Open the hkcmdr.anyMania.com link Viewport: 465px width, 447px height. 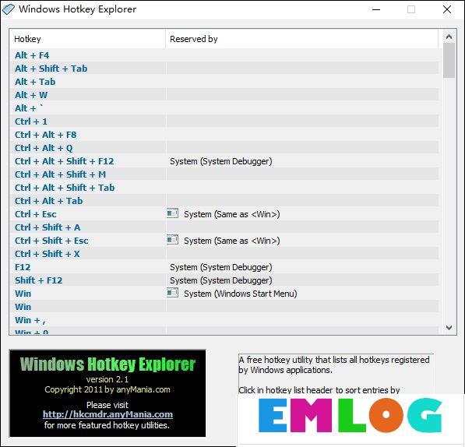click(107, 414)
